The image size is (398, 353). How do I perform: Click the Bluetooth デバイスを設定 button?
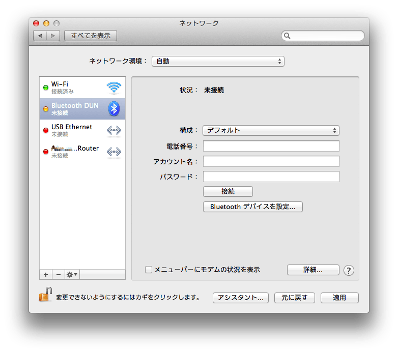(252, 207)
